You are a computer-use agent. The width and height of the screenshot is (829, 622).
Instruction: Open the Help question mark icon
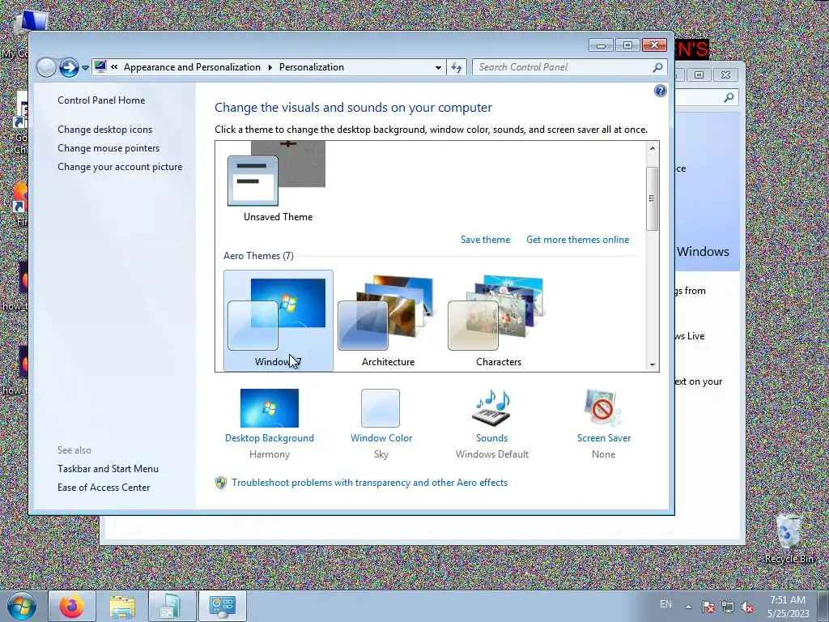[661, 91]
